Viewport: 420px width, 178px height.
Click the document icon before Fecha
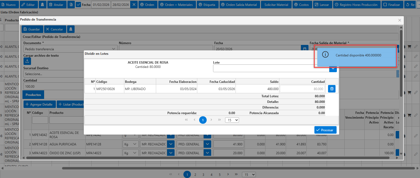click(x=71, y=5)
